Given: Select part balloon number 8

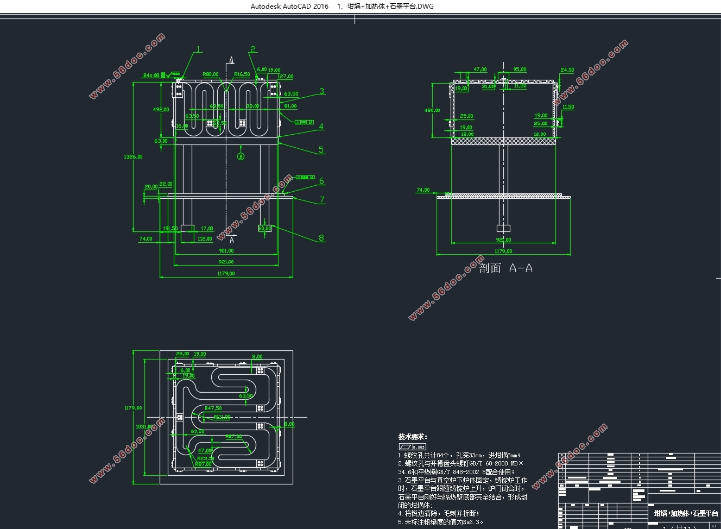Looking at the screenshot, I should click(321, 238).
